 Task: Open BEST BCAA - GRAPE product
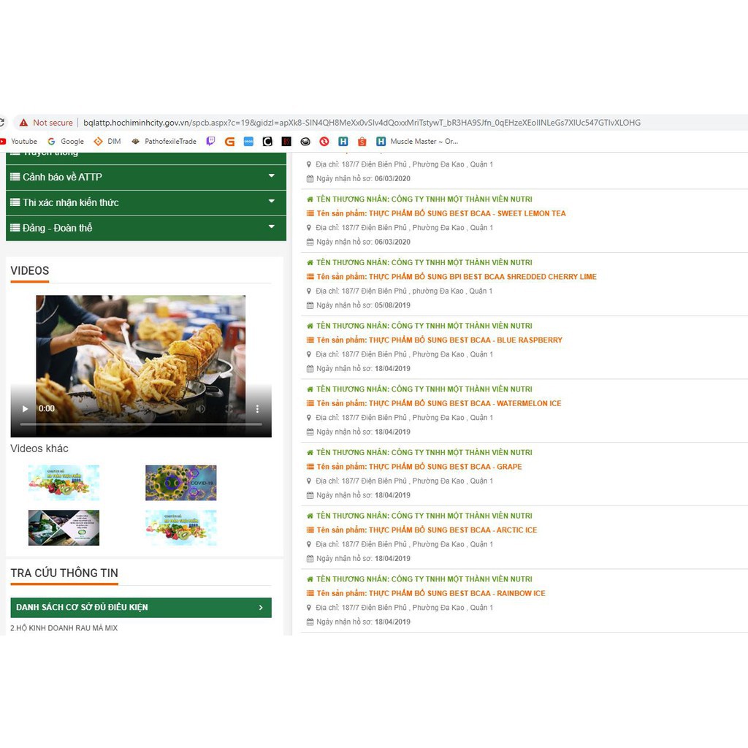(419, 467)
